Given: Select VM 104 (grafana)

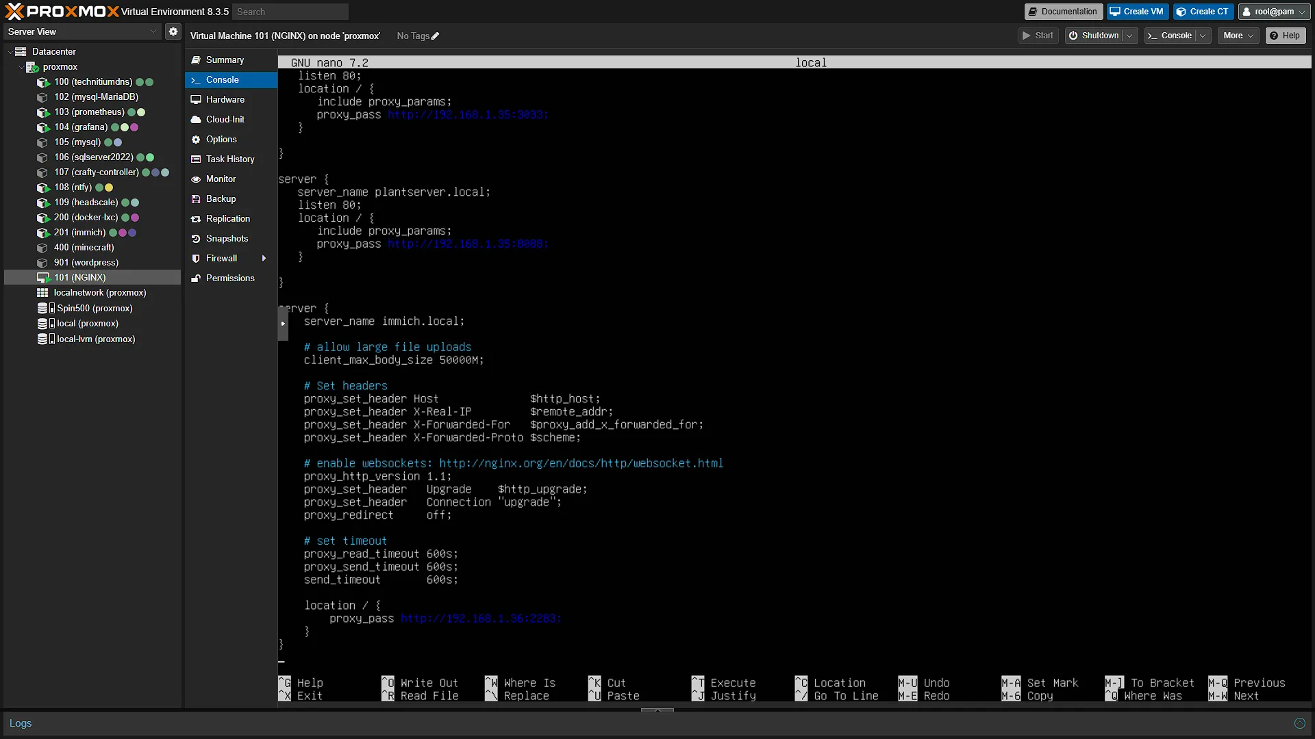Looking at the screenshot, I should coord(81,127).
